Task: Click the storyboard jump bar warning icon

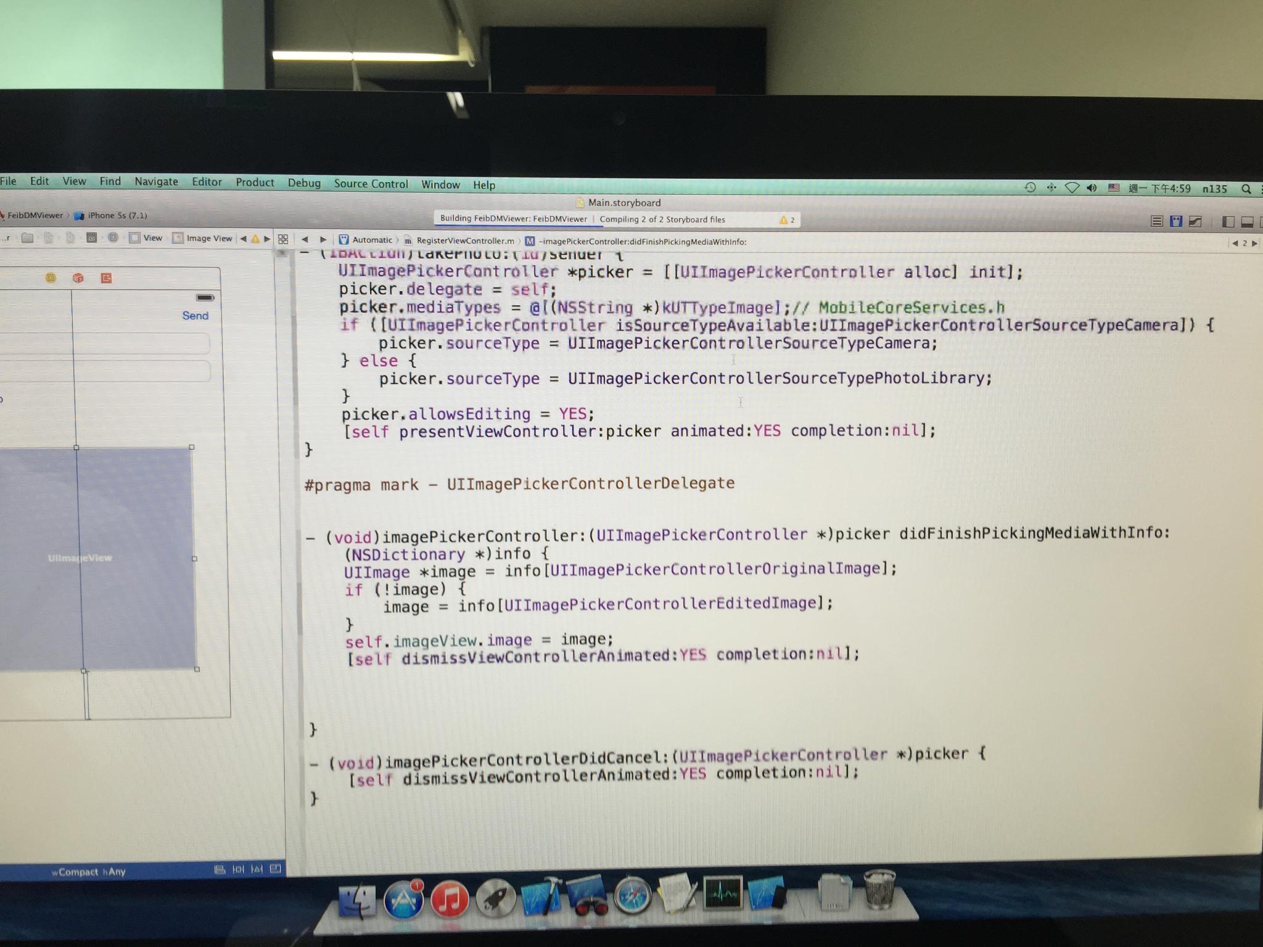Action: click(x=255, y=239)
